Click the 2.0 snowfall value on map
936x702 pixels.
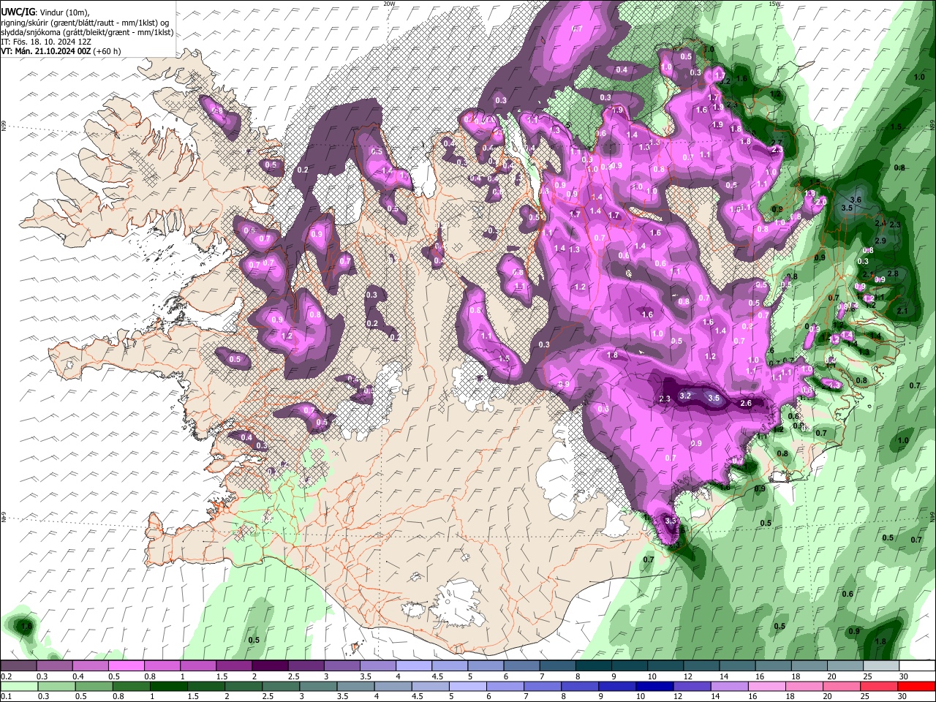click(x=821, y=201)
